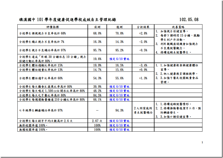Click 預定6/10實施 in the 84.5% row
This screenshot has width=223, height=158.
[119, 95]
